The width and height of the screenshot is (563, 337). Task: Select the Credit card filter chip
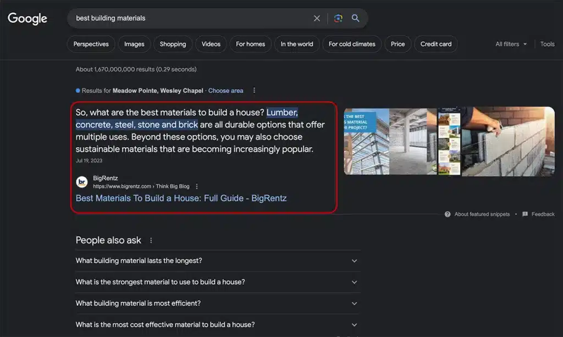tap(436, 44)
